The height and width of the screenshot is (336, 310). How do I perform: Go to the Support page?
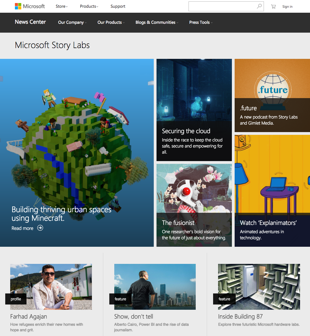point(118,6)
